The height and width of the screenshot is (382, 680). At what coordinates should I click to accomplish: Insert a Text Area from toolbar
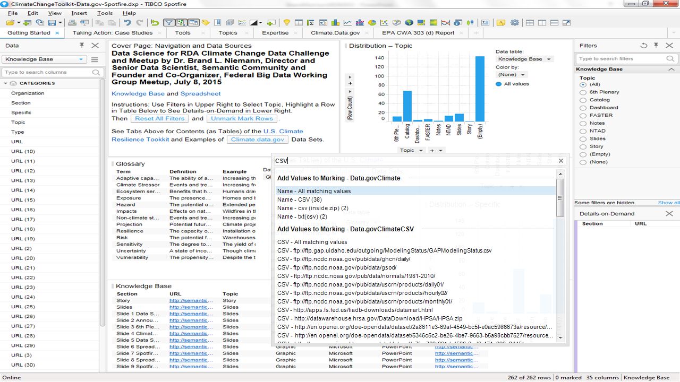tap(485, 23)
